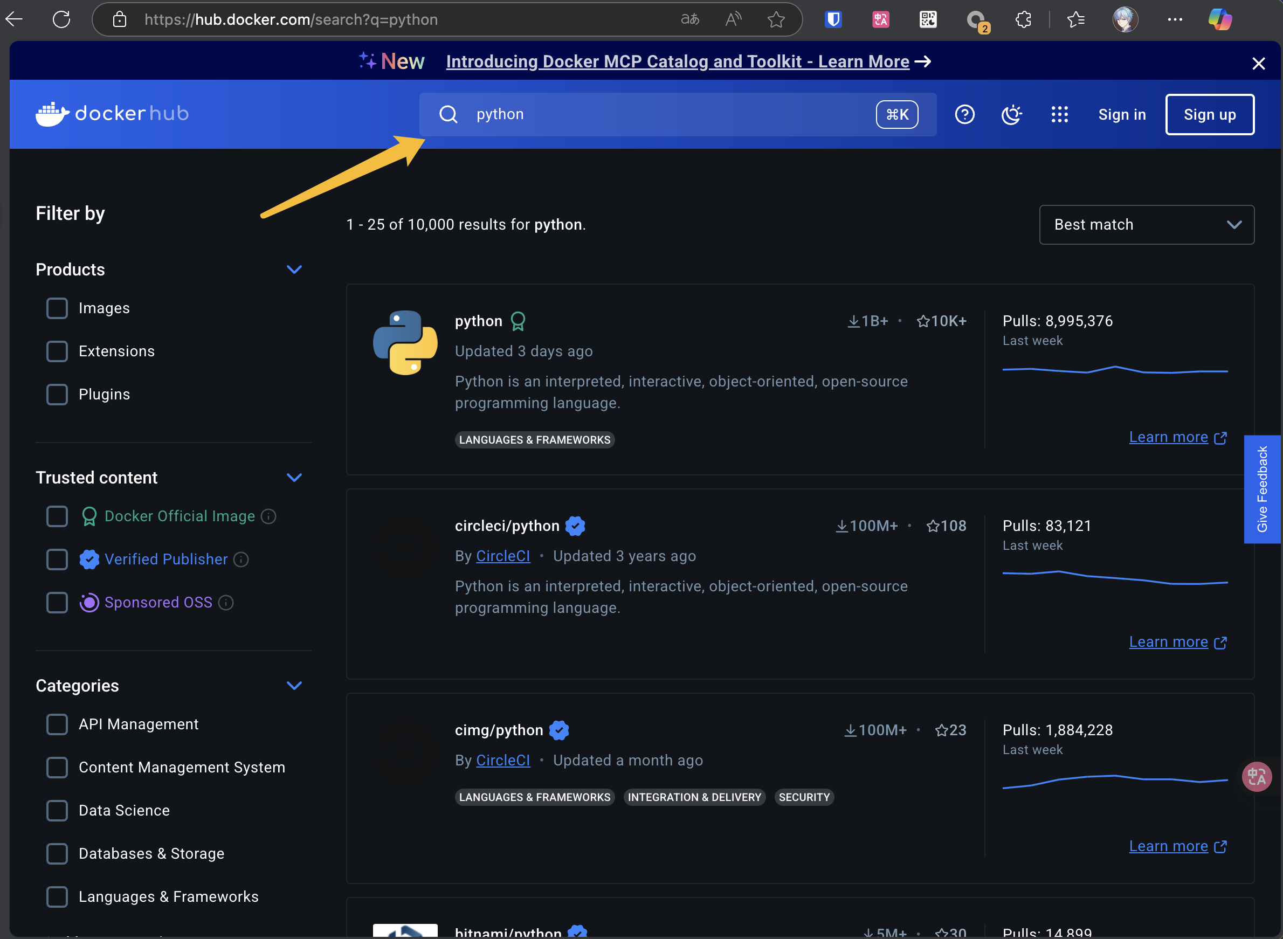1283x939 pixels.
Task: Open the Best match sort dropdown
Action: tap(1146, 225)
